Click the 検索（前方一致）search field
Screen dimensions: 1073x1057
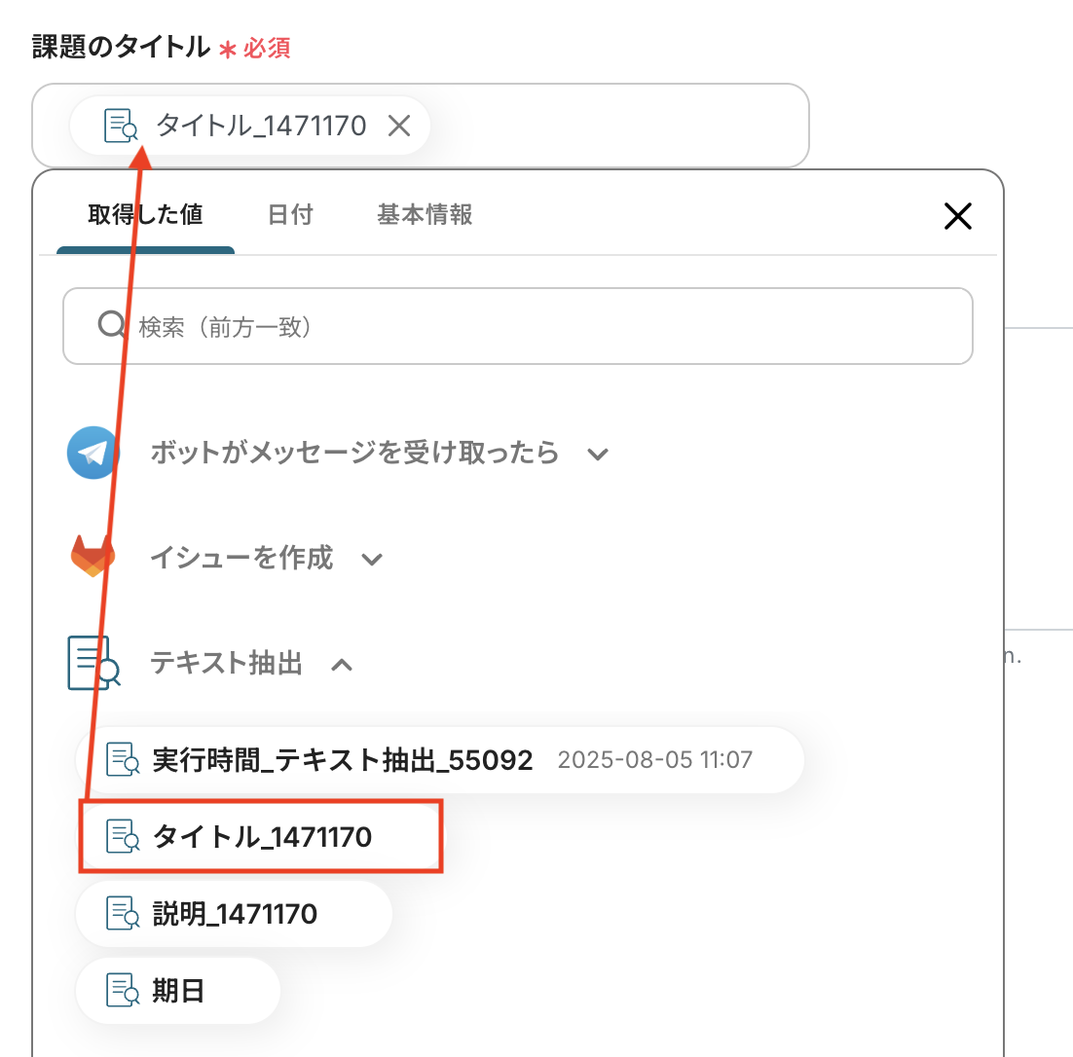(x=518, y=326)
